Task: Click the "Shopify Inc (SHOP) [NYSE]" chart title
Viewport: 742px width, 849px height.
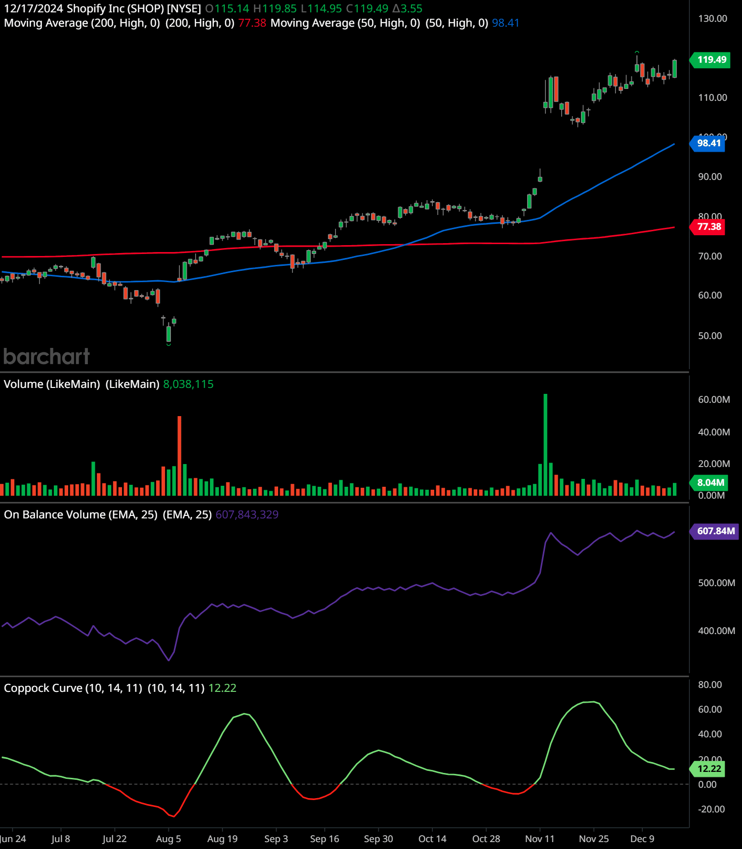Action: pyautogui.click(x=134, y=8)
